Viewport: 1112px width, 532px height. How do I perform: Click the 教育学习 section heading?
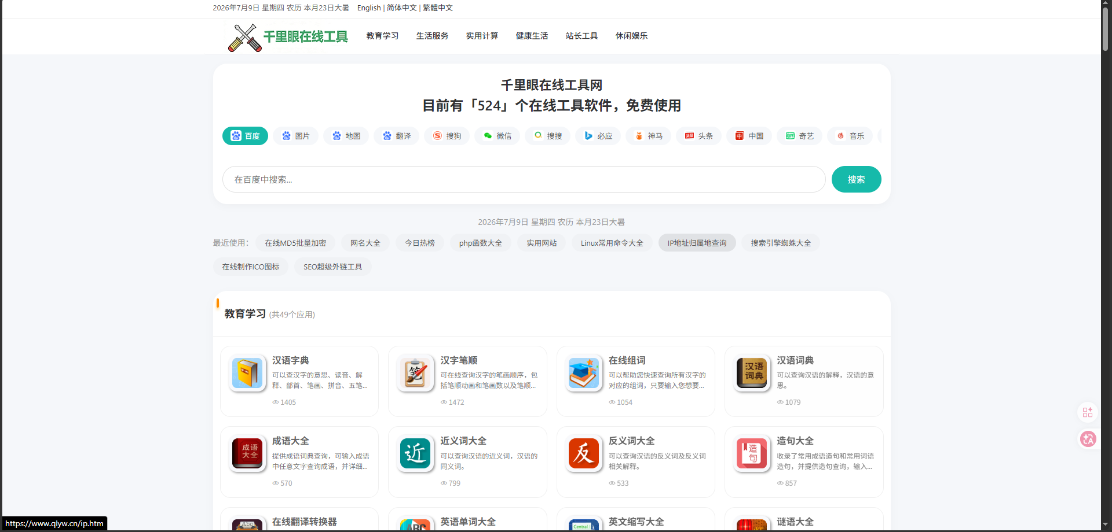[245, 313]
